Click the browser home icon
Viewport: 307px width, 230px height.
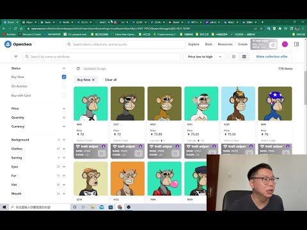click(x=21, y=28)
